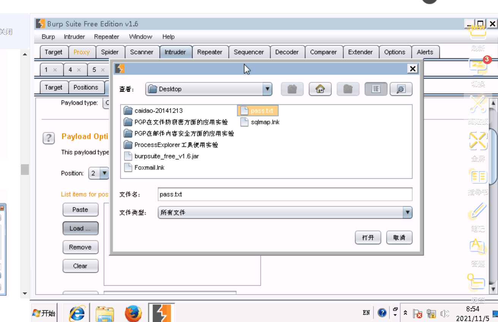Switch to the Scanner tab
Screen dimensions: 498x322
click(x=142, y=52)
